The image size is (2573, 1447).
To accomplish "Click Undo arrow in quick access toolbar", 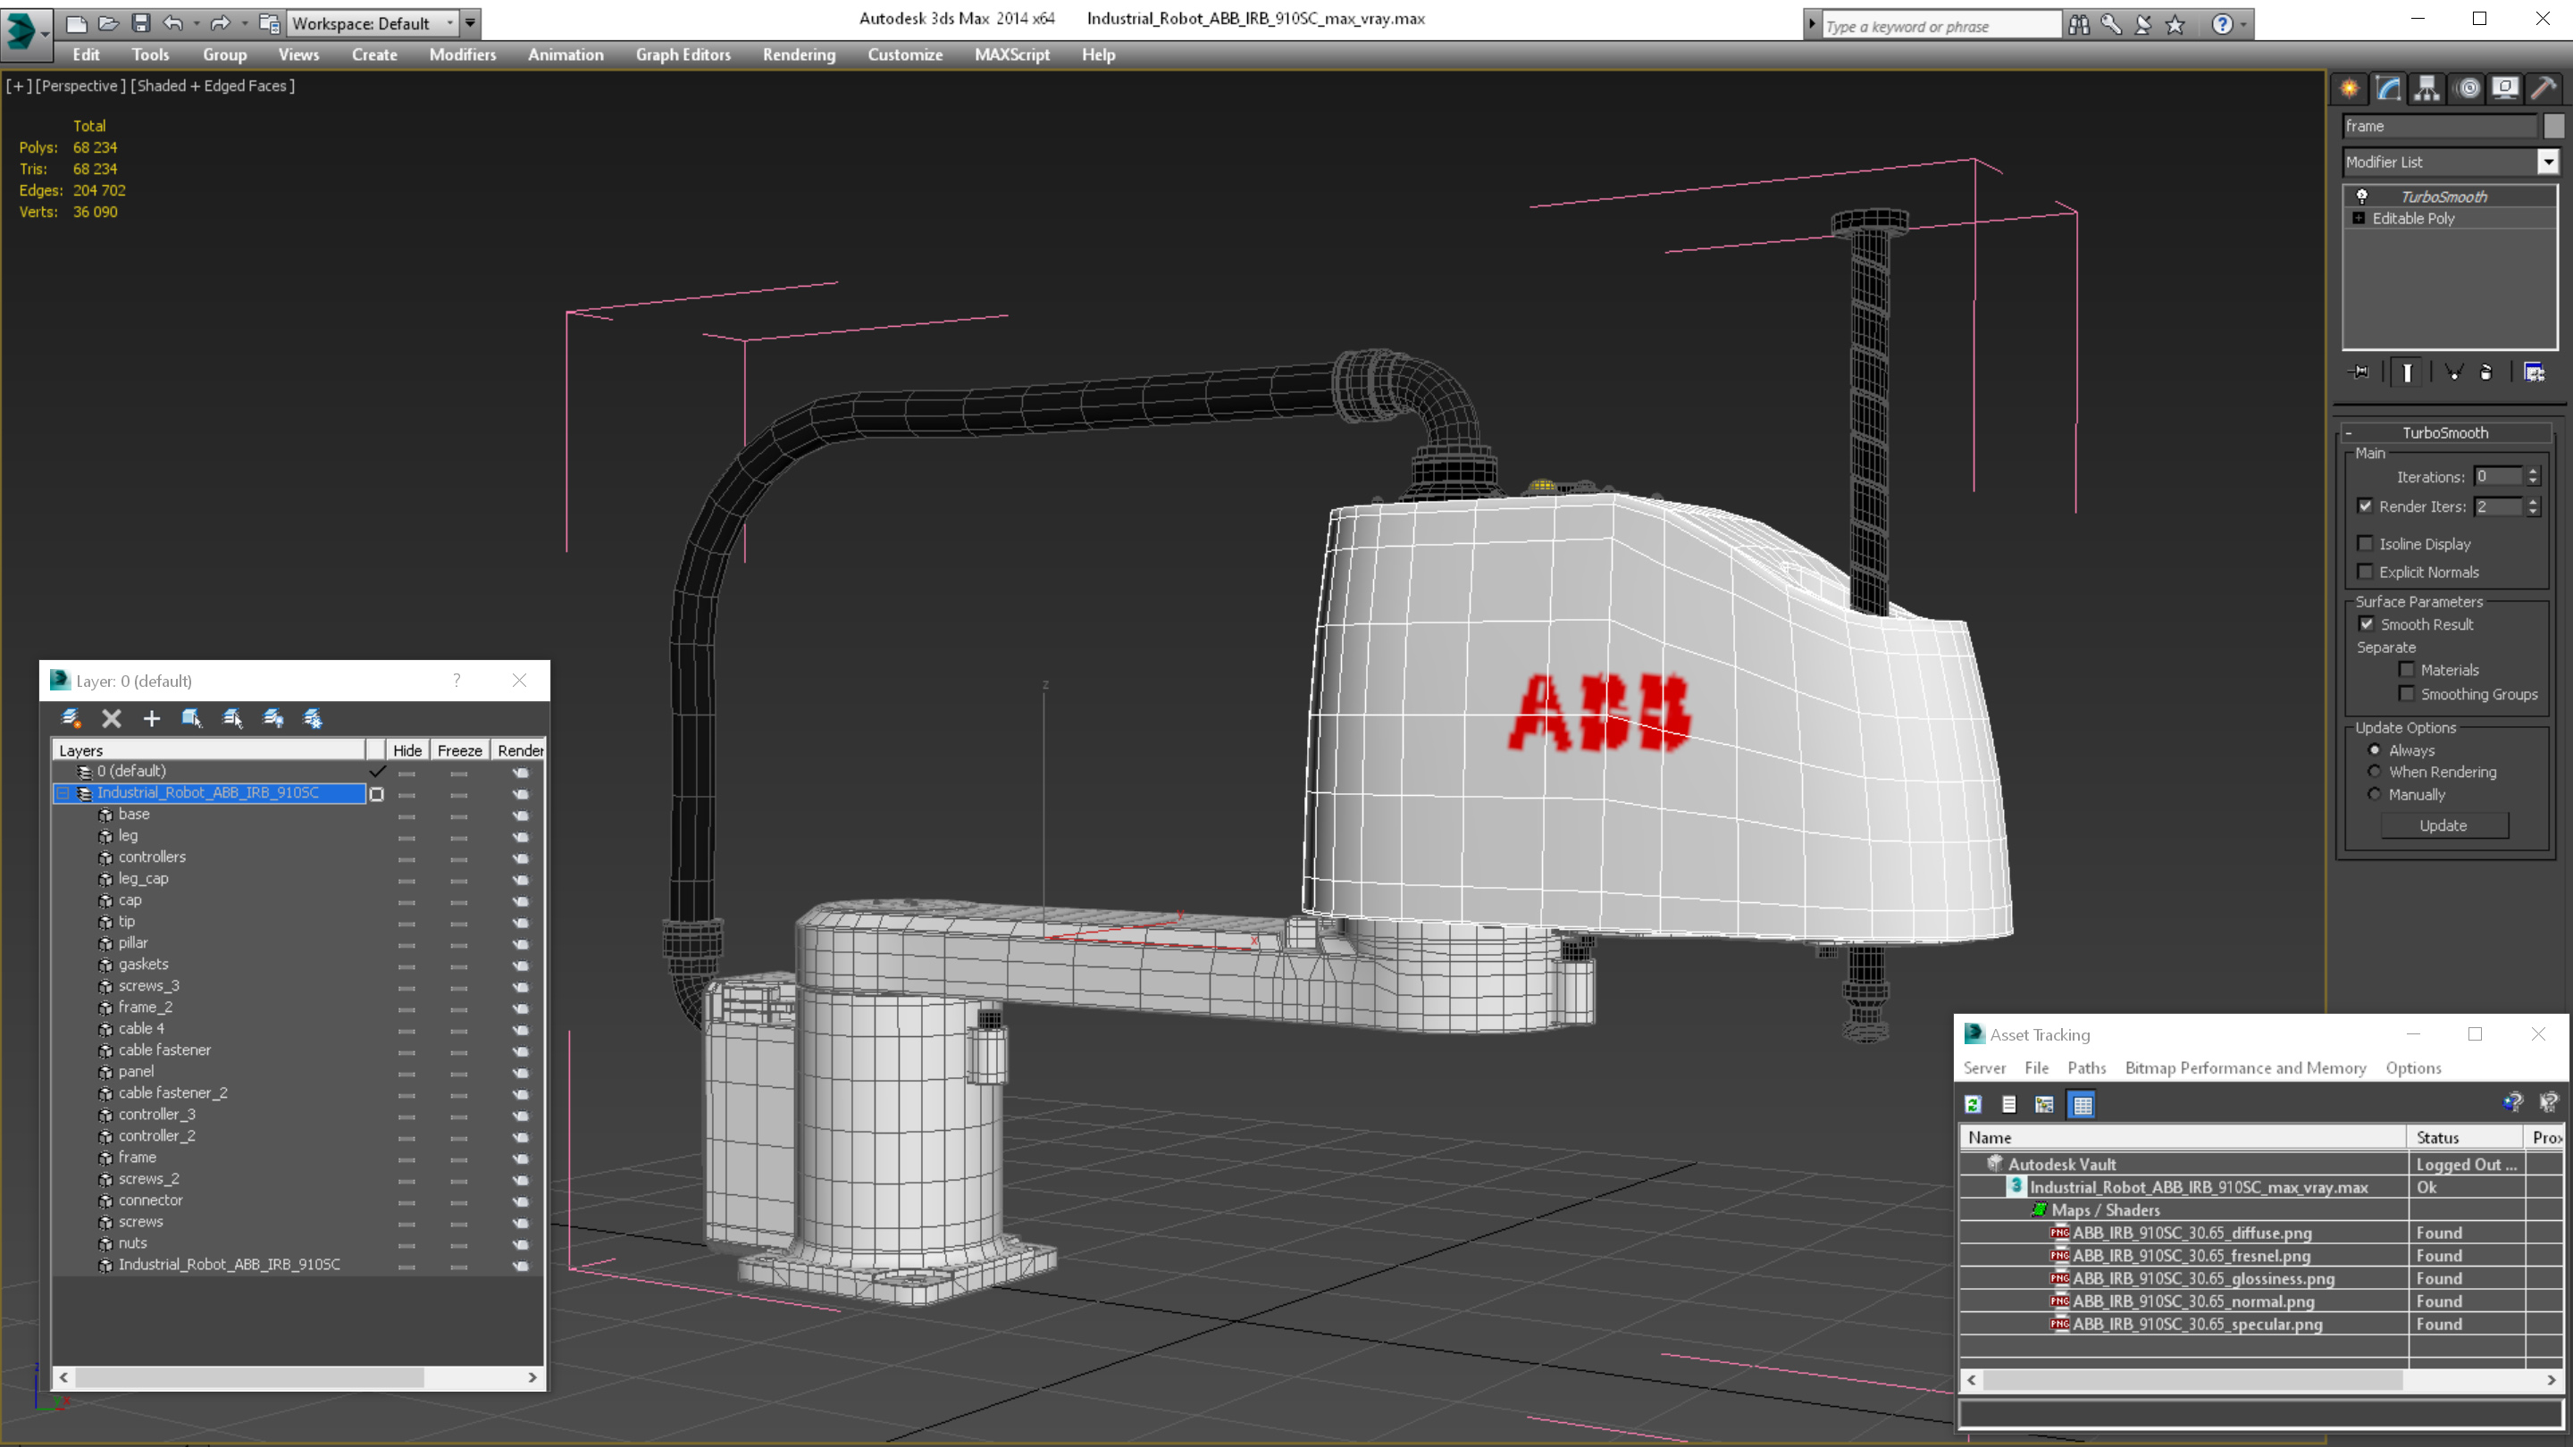I will (x=174, y=23).
